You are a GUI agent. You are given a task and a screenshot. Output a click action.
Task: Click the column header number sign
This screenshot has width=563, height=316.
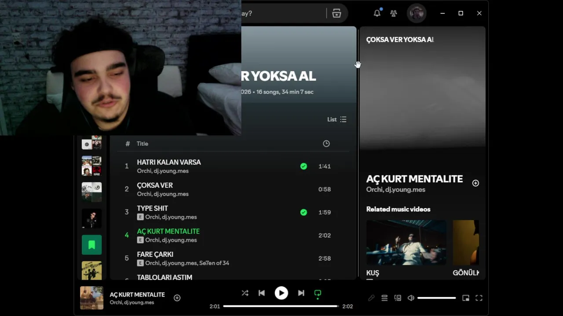coord(128,144)
